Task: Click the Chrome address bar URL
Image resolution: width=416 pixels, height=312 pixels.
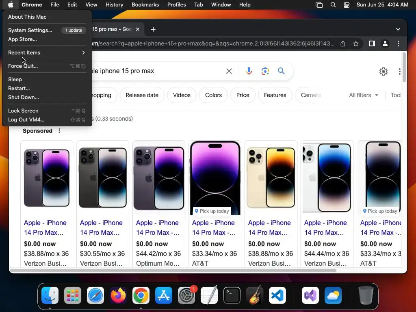Action: [x=212, y=43]
